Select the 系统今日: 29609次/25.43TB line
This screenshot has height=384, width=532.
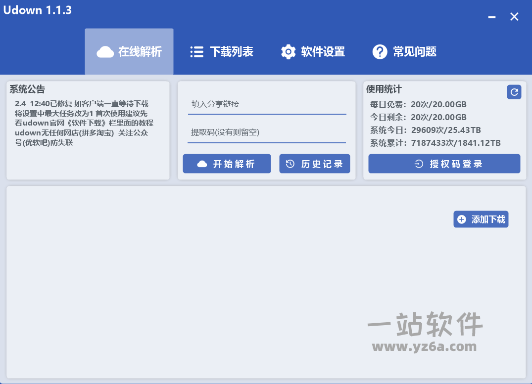(425, 130)
